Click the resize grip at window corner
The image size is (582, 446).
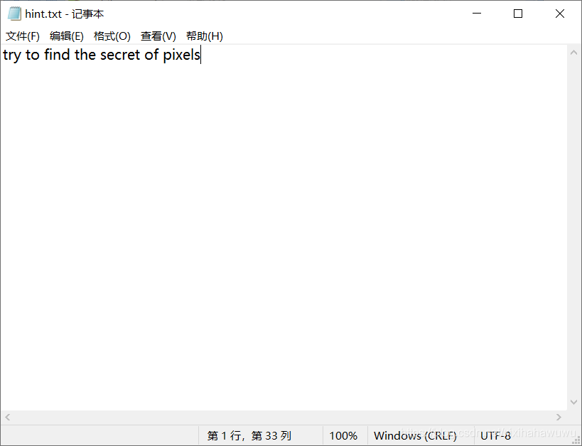[576, 440]
